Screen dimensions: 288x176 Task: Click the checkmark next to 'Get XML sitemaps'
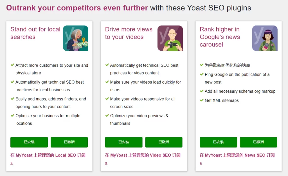coord(202,100)
